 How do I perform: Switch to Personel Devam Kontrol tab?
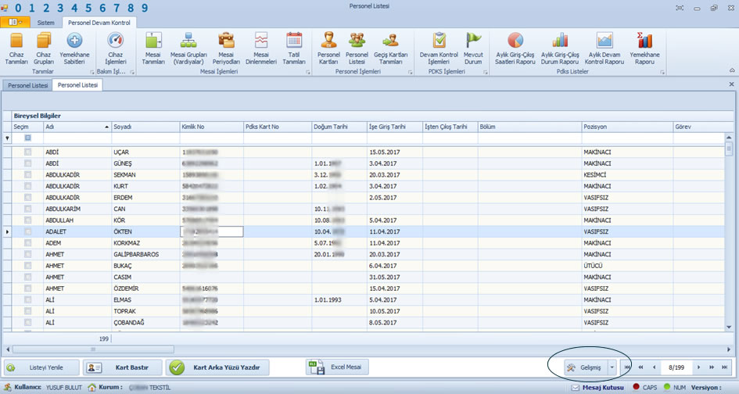click(99, 23)
